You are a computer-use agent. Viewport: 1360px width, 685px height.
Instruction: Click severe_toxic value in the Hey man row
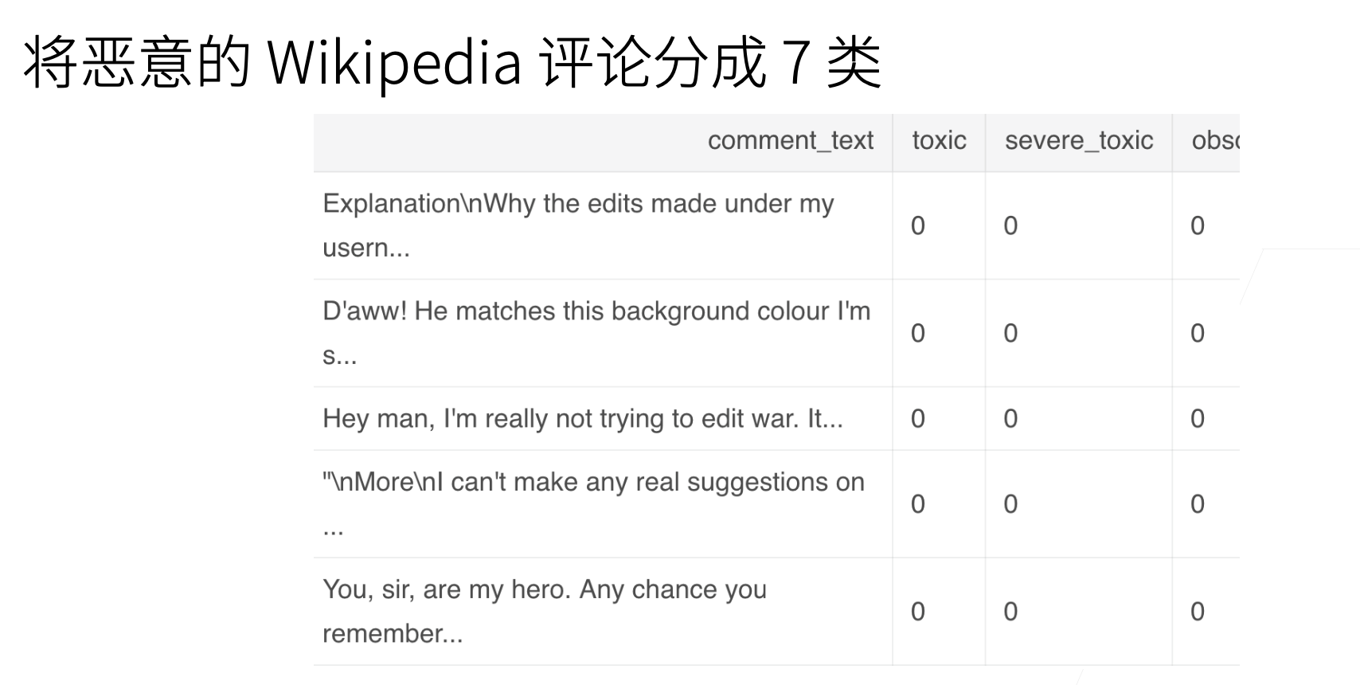tap(1010, 419)
